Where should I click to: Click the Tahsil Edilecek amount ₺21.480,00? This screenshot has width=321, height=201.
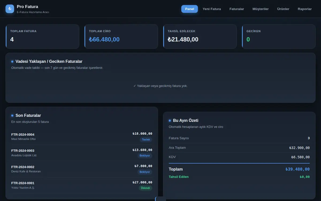(x=183, y=39)
